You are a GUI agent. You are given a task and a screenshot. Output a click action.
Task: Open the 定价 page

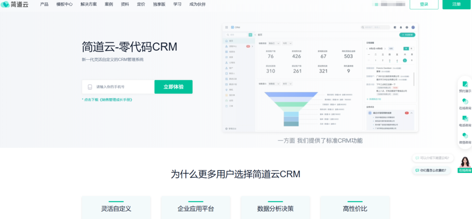click(141, 4)
